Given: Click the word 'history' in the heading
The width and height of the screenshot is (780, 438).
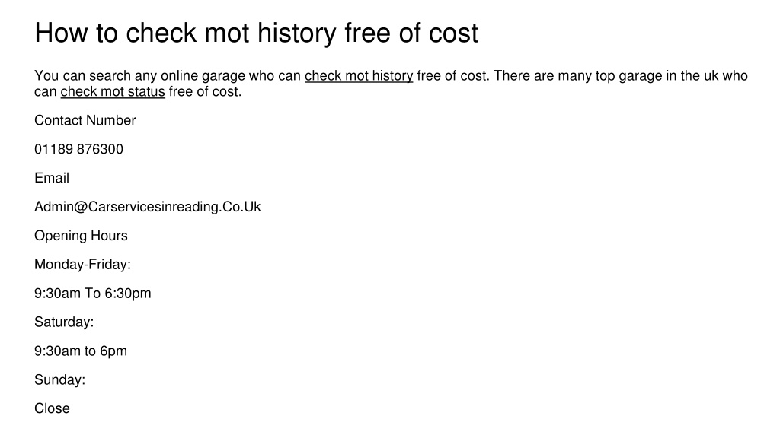Looking at the screenshot, I should tap(297, 33).
